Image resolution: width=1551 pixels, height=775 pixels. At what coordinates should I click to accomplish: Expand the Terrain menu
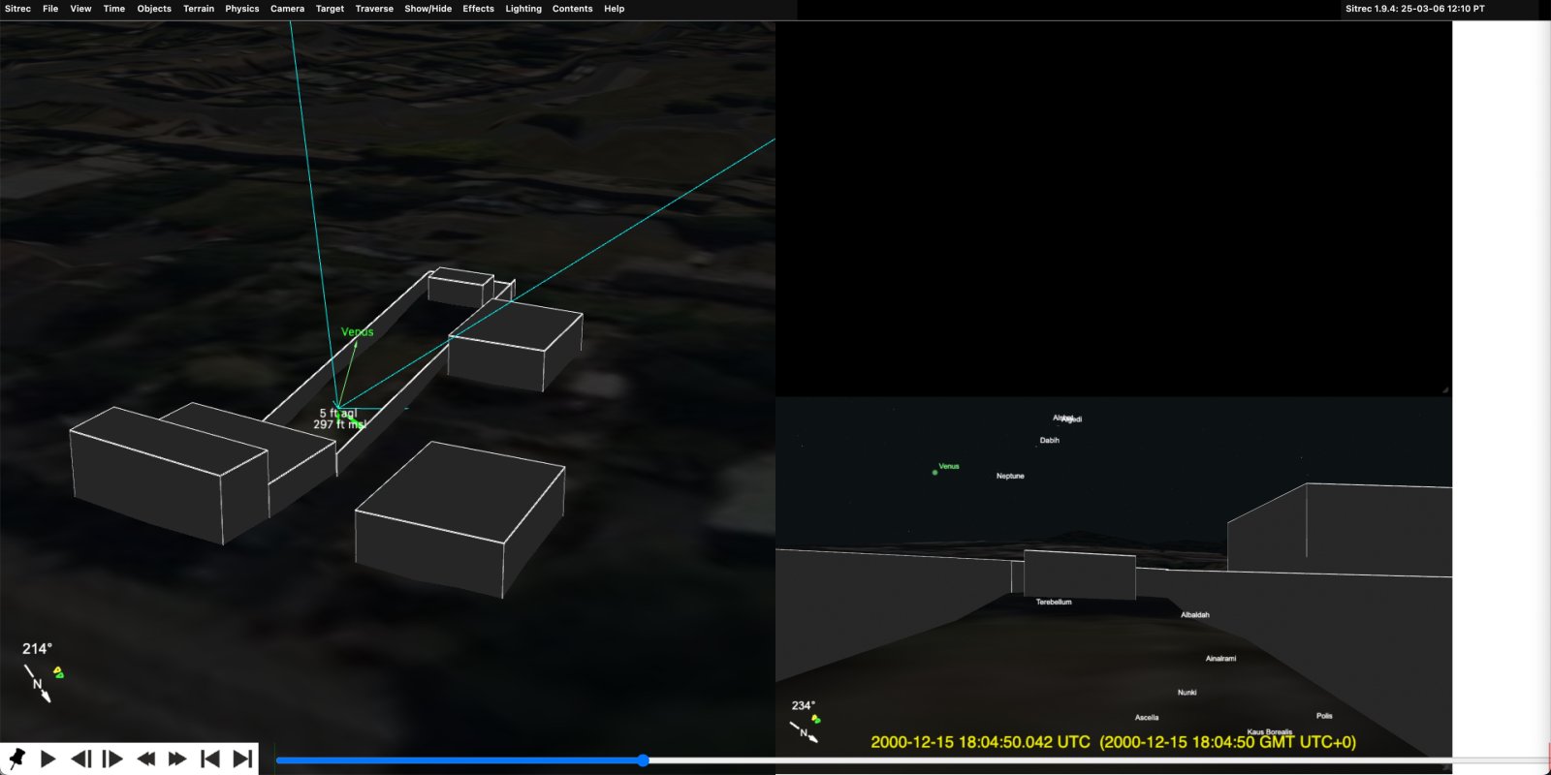(x=199, y=9)
